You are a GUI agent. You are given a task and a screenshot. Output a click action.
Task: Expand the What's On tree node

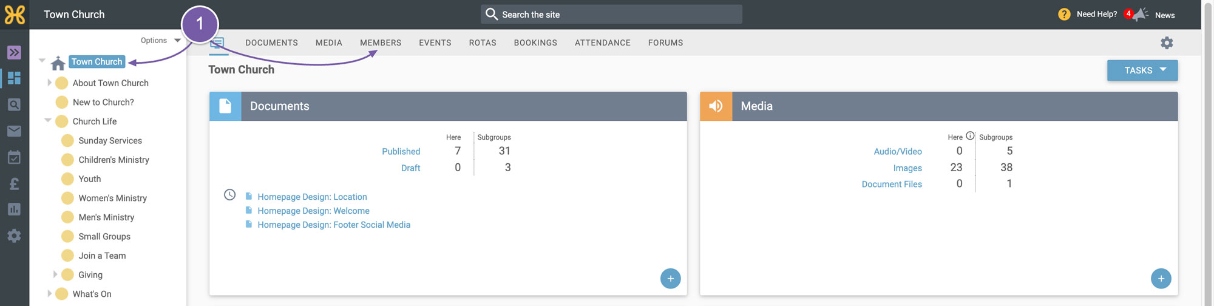(x=49, y=294)
